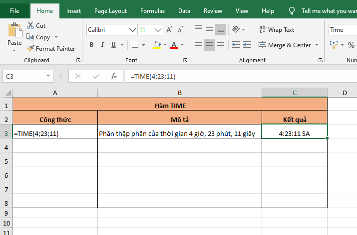
Task: Open the Page Layout tab
Action: [x=110, y=10]
